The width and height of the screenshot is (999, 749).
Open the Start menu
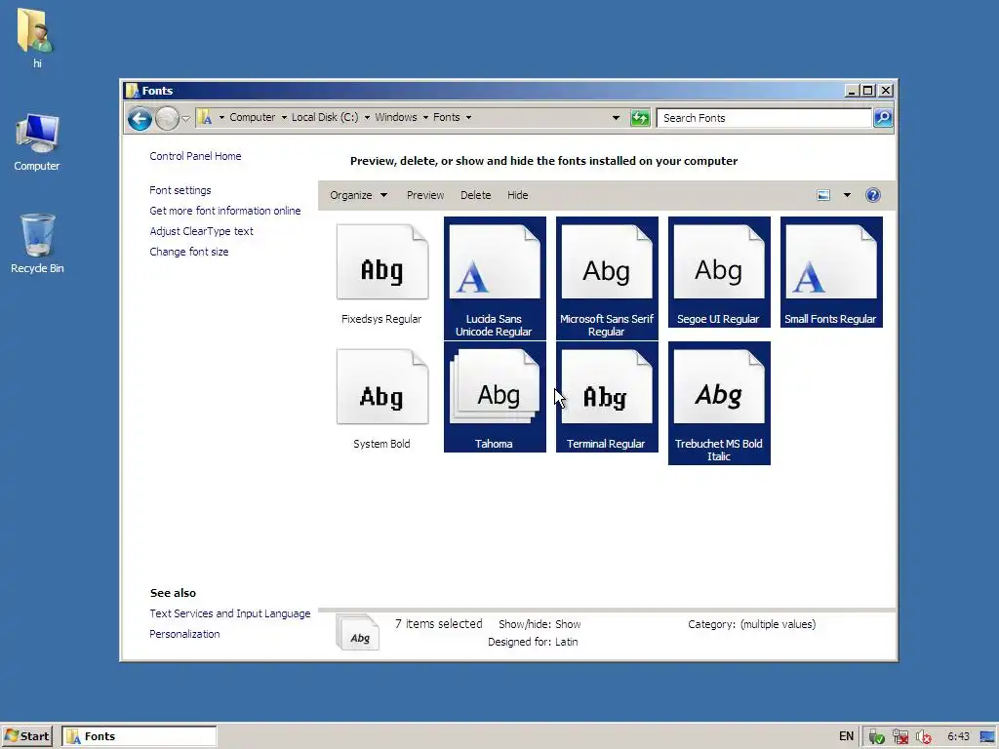click(x=25, y=736)
